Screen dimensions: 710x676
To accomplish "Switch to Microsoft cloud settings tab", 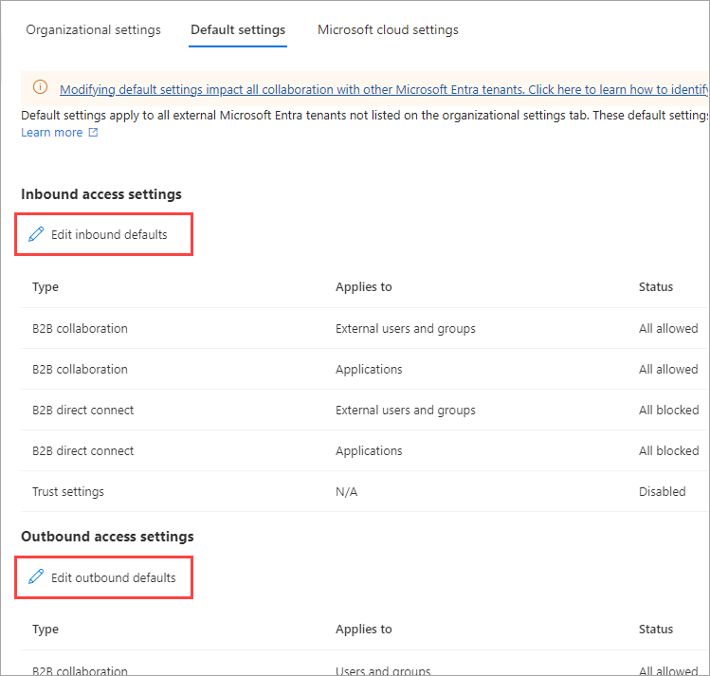I will 388,29.
